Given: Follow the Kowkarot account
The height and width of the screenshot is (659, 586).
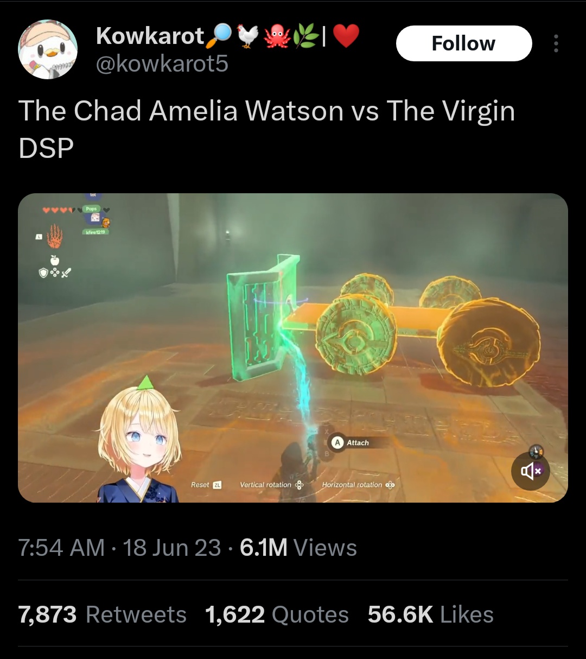Looking at the screenshot, I should pyautogui.click(x=464, y=43).
